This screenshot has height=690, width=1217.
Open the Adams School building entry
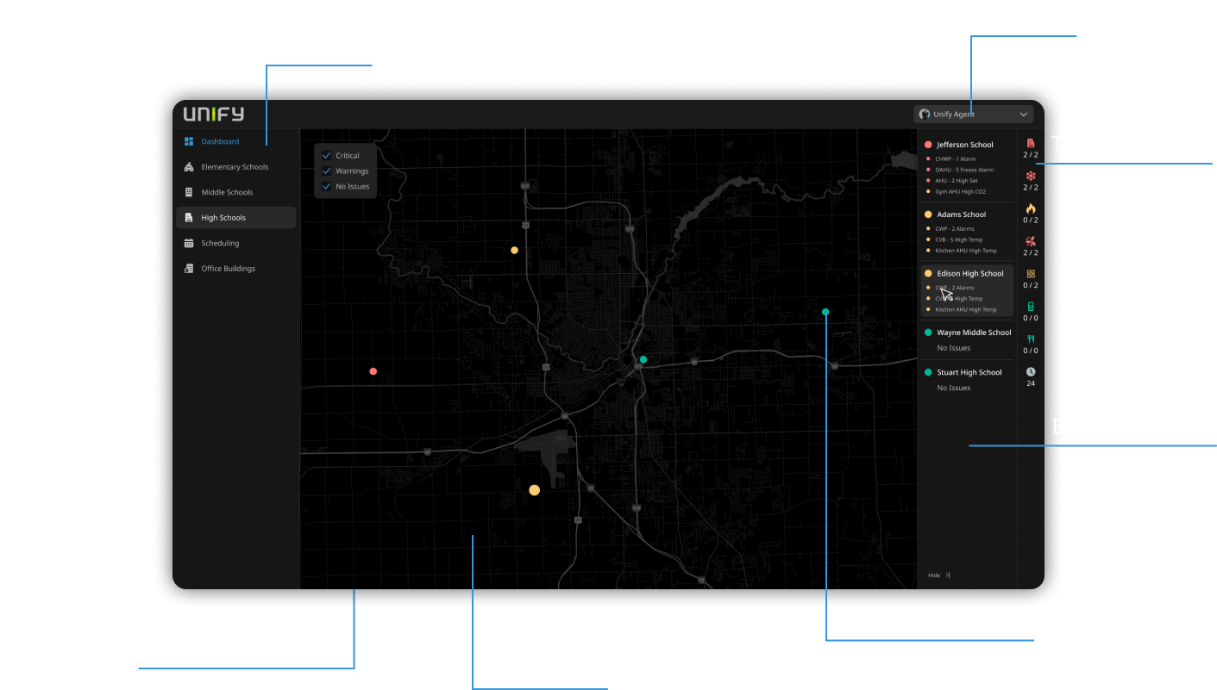click(961, 214)
